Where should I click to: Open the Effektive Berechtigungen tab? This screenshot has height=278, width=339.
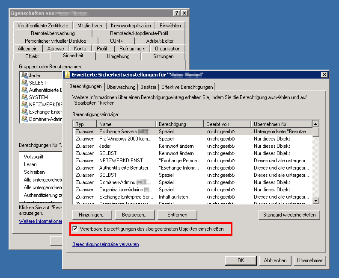click(187, 87)
